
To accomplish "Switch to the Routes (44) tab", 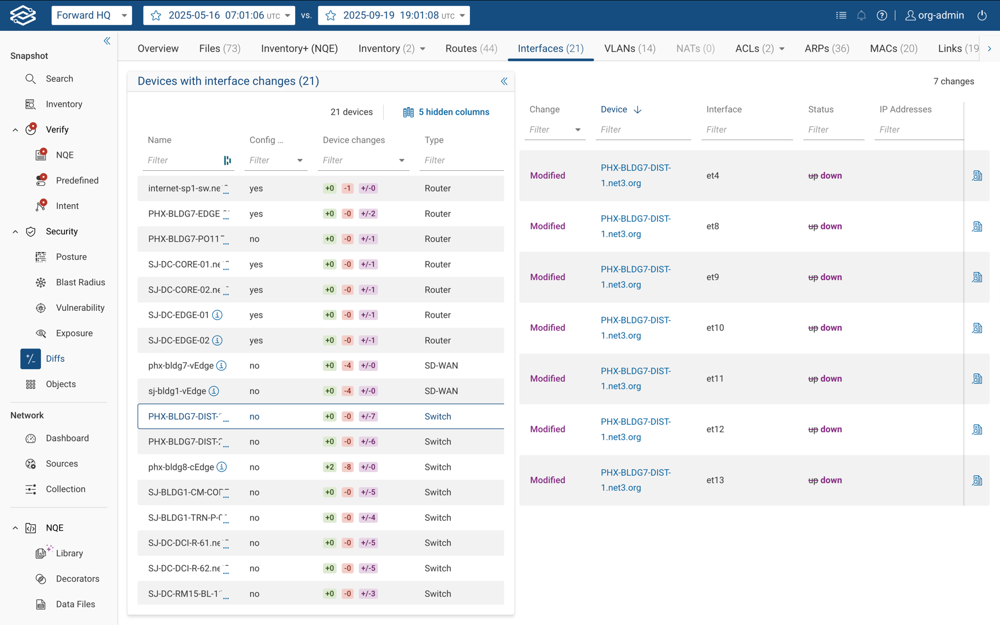I will click(471, 49).
